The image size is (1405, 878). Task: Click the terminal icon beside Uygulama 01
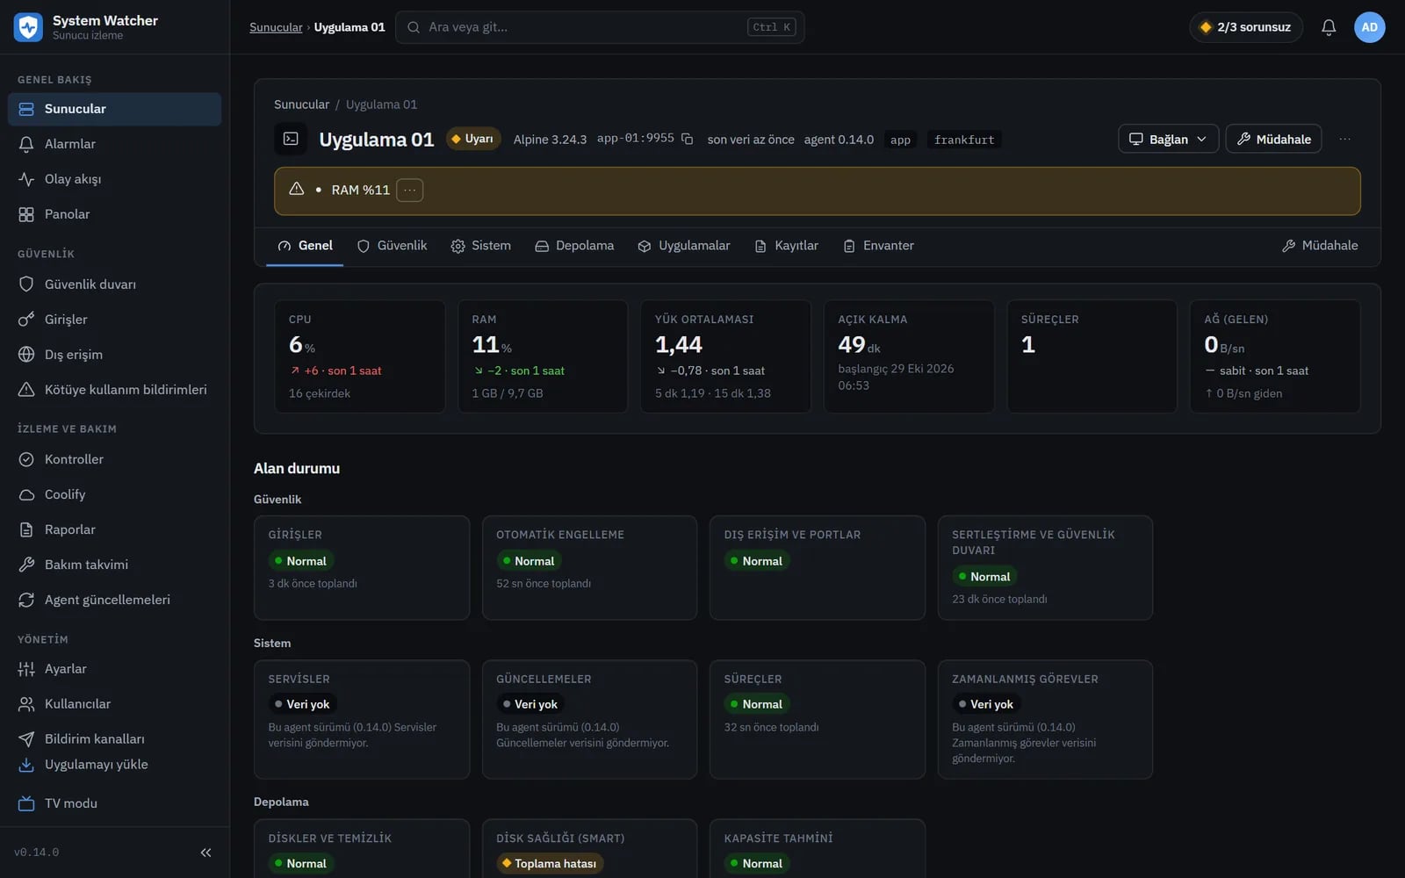pyautogui.click(x=291, y=139)
